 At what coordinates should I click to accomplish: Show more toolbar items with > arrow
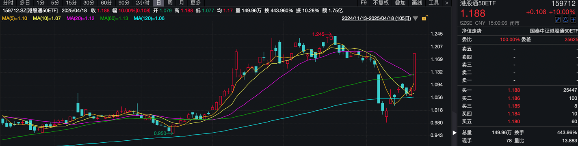click(446, 3)
